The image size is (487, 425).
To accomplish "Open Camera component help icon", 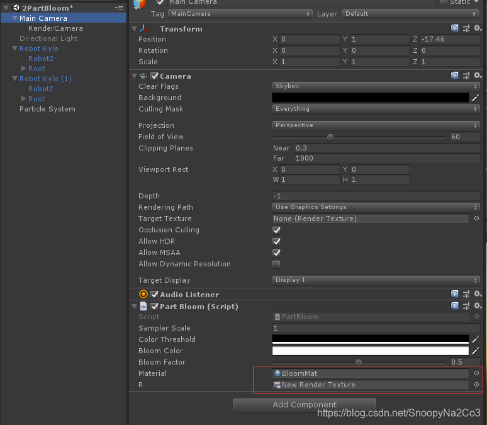I will [454, 76].
